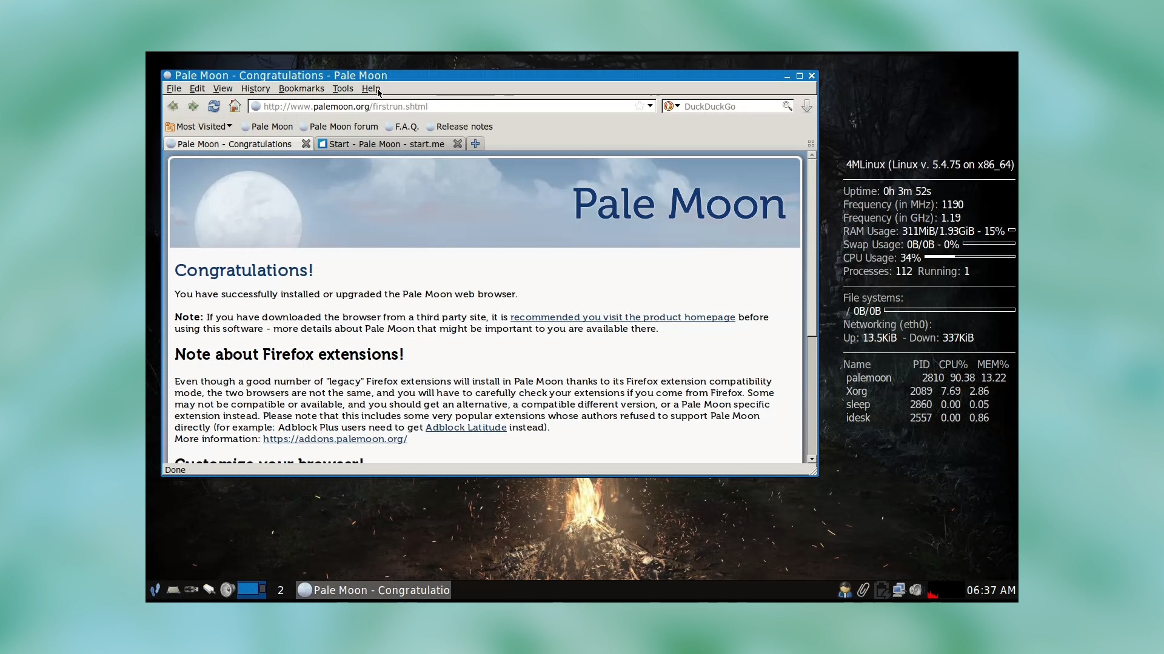Close the Pale Moon - Congratulations tab

pyautogui.click(x=306, y=144)
